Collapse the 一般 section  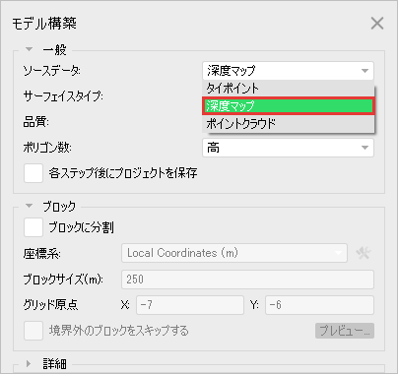29,49
